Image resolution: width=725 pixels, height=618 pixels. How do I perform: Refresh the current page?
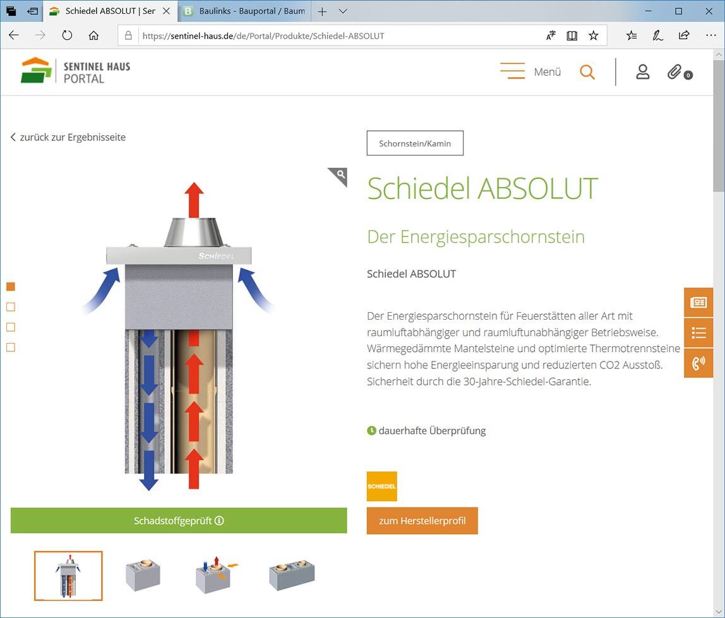(x=67, y=35)
